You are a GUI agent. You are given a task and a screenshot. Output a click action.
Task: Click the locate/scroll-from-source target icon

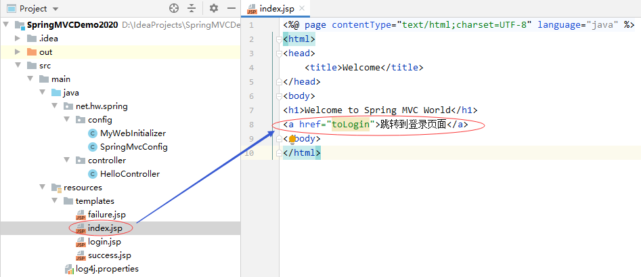(x=174, y=8)
